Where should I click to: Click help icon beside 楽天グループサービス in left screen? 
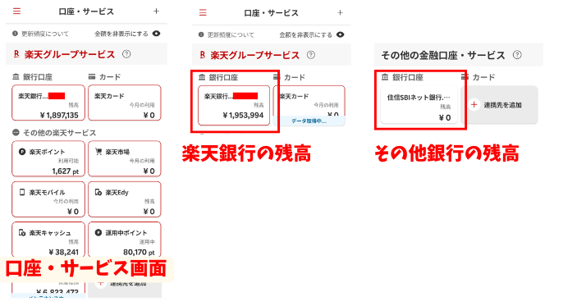click(126, 54)
